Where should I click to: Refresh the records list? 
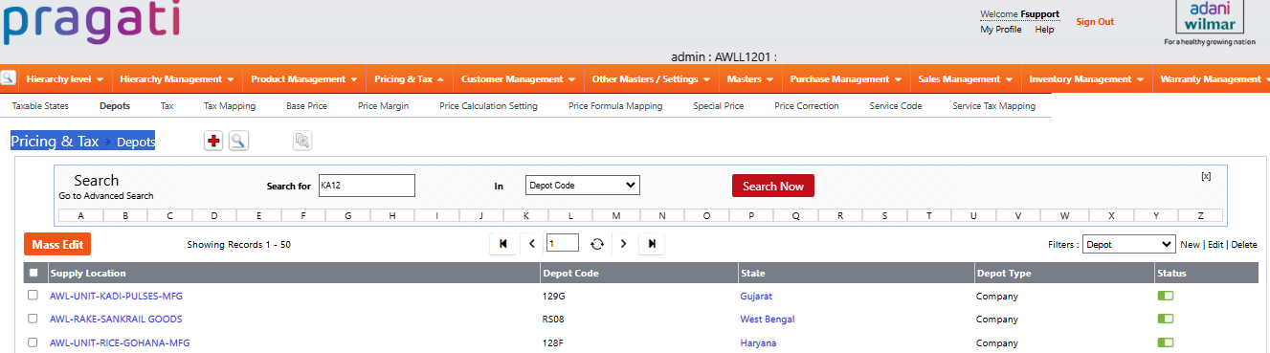coord(597,244)
